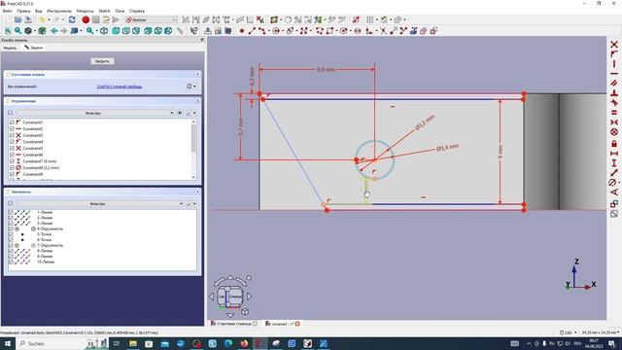The image size is (622, 350).
Task: Apply Horizontal constraint from right toolbar
Action: pyautogui.click(x=614, y=74)
